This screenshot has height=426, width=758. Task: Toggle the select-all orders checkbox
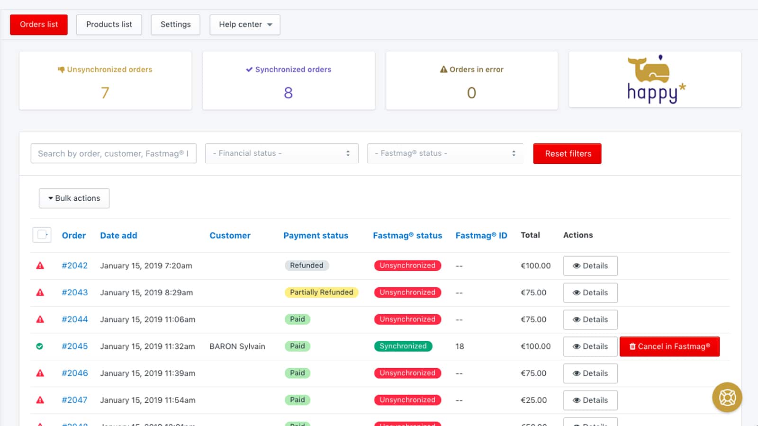coord(42,235)
